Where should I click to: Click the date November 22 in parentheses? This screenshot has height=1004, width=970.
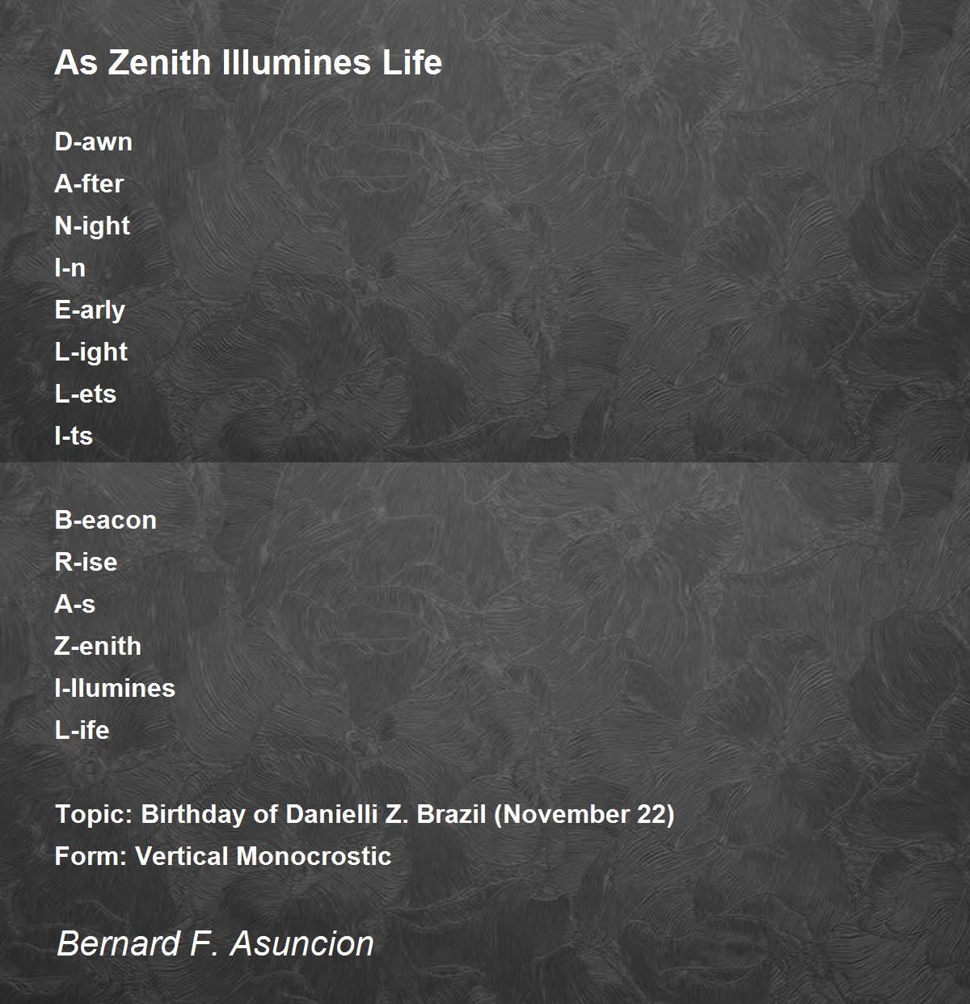pyautogui.click(x=584, y=814)
